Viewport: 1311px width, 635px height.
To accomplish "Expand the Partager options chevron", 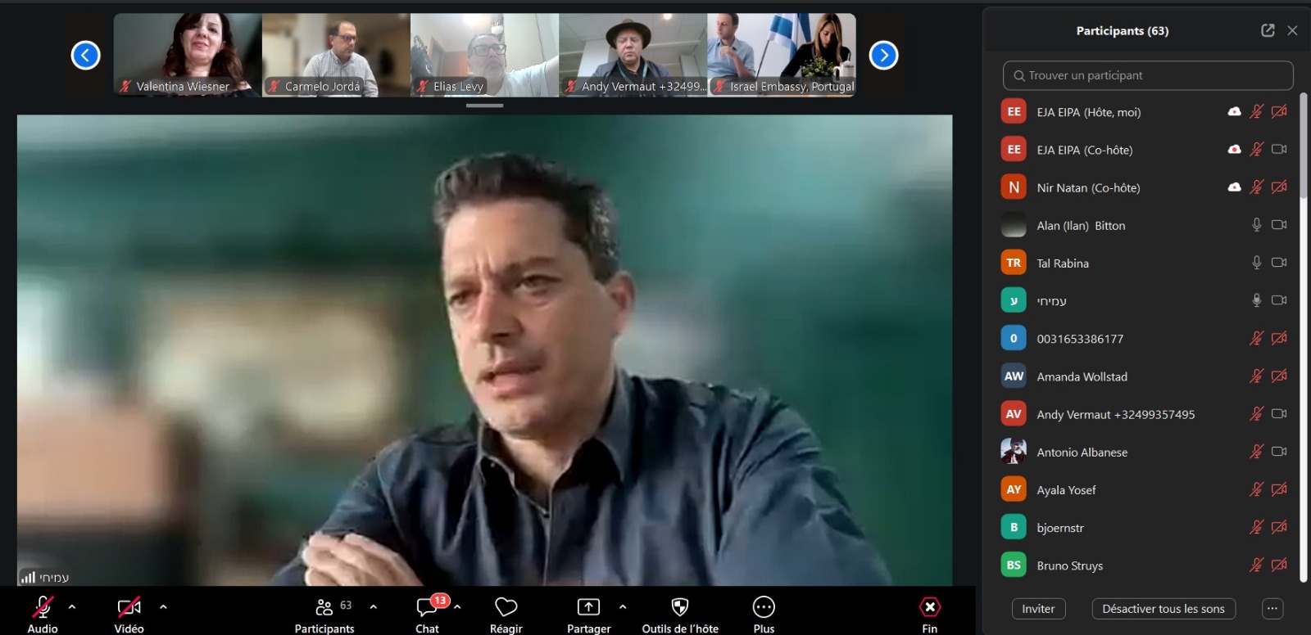I will pyautogui.click(x=623, y=607).
